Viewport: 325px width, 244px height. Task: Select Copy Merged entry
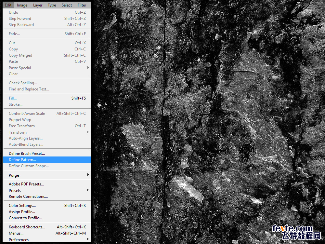tap(47, 55)
